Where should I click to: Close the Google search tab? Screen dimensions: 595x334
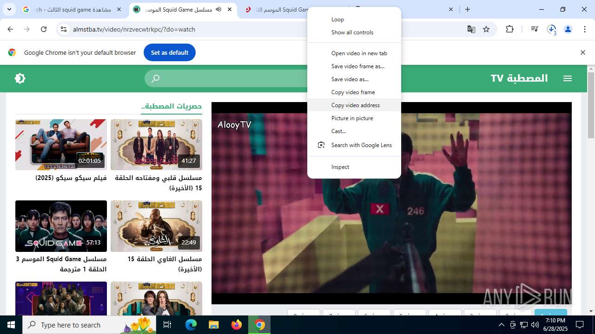[x=119, y=9]
